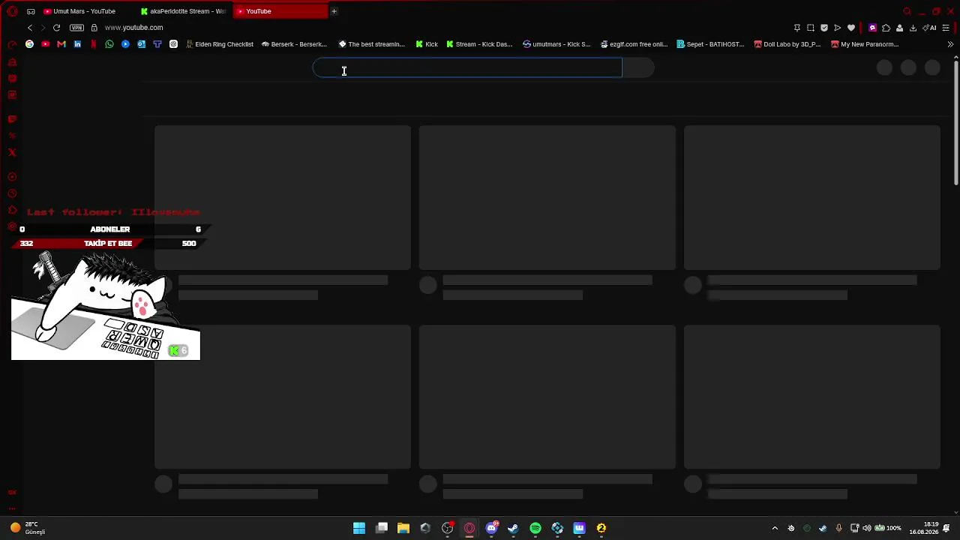Viewport: 960px width, 540px height.
Task: Open the Gmail bookmark icon
Action: pos(61,44)
